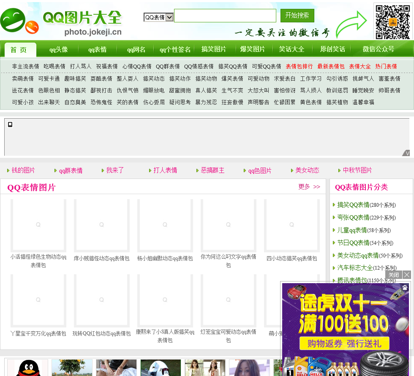Open the qq表情 menu item
The height and width of the screenshot is (376, 414).
(98, 49)
